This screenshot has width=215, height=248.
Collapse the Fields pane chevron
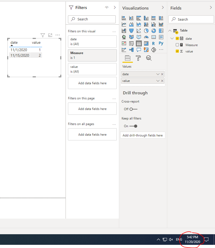pyautogui.click(x=211, y=7)
